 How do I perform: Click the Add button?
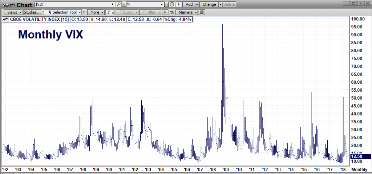pyautogui.click(x=189, y=4)
